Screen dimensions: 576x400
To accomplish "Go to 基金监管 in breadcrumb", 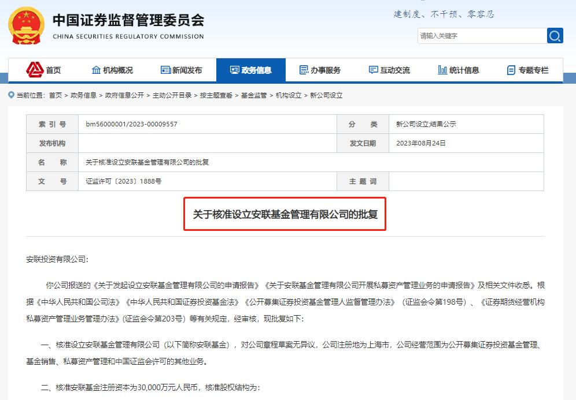I will click(x=254, y=95).
